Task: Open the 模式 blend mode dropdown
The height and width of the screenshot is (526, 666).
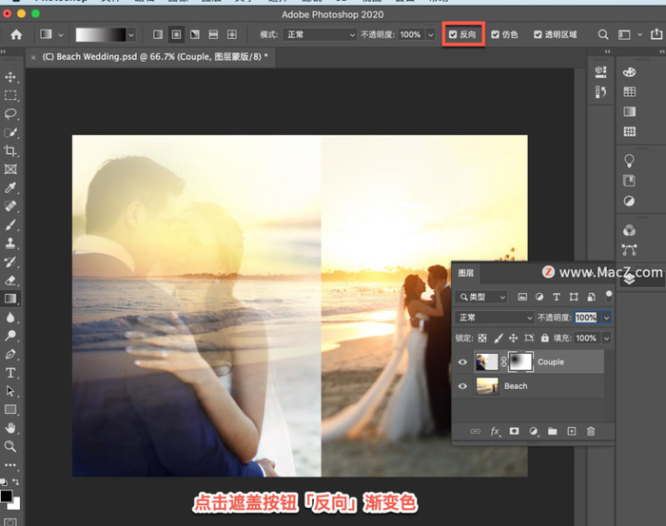Action: click(321, 34)
